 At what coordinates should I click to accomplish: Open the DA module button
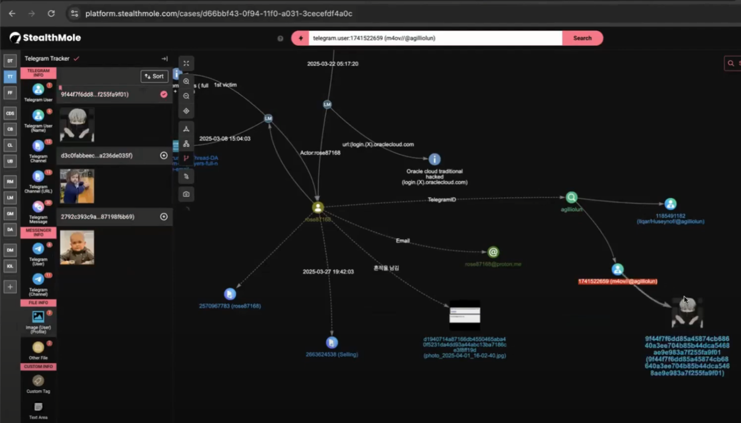(x=10, y=230)
